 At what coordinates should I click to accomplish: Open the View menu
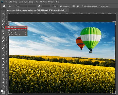(x=45, y=2)
